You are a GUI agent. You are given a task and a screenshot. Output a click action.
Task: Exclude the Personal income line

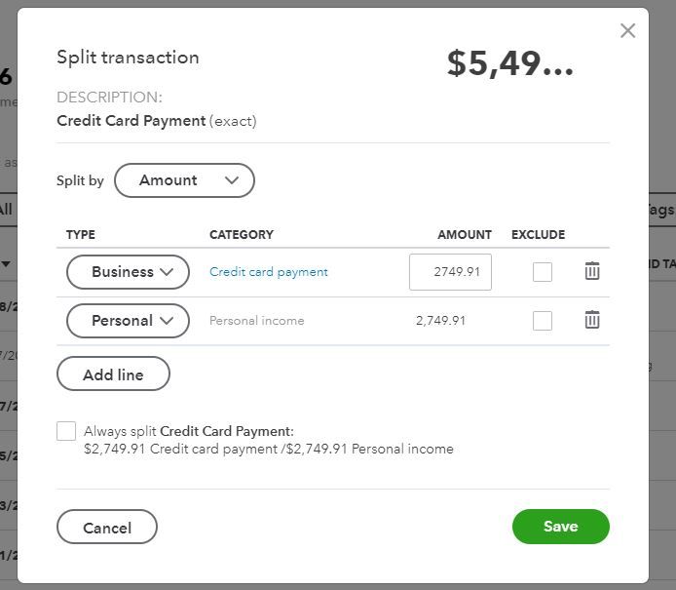coord(543,321)
